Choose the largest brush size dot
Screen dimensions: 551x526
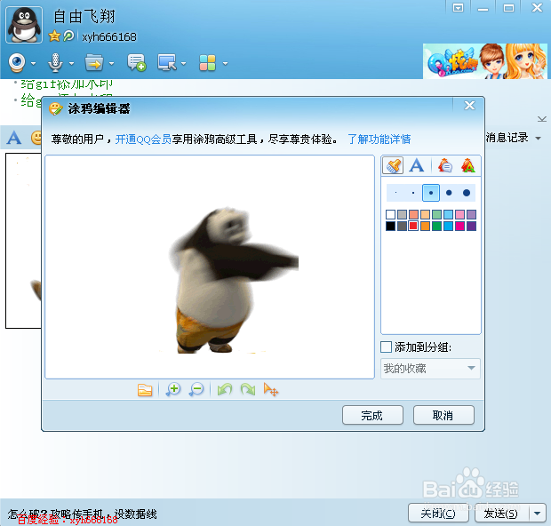[467, 193]
